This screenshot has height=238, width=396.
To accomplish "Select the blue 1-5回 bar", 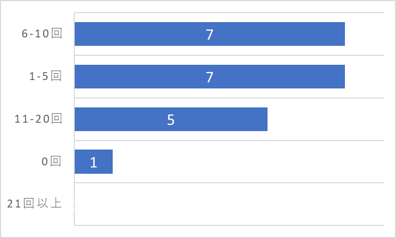I will point(210,76).
